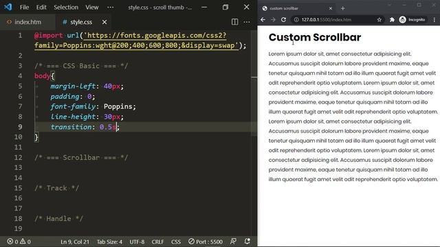Split the editor to the right
This screenshot has height=247, width=440.
coord(234,22)
